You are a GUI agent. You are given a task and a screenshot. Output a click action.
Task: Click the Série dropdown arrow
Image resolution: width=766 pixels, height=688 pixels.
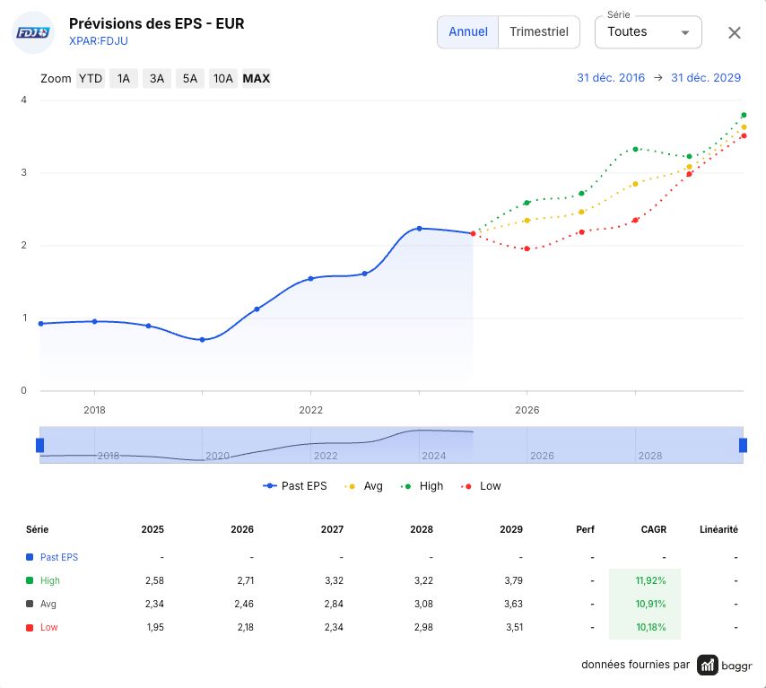(x=685, y=32)
